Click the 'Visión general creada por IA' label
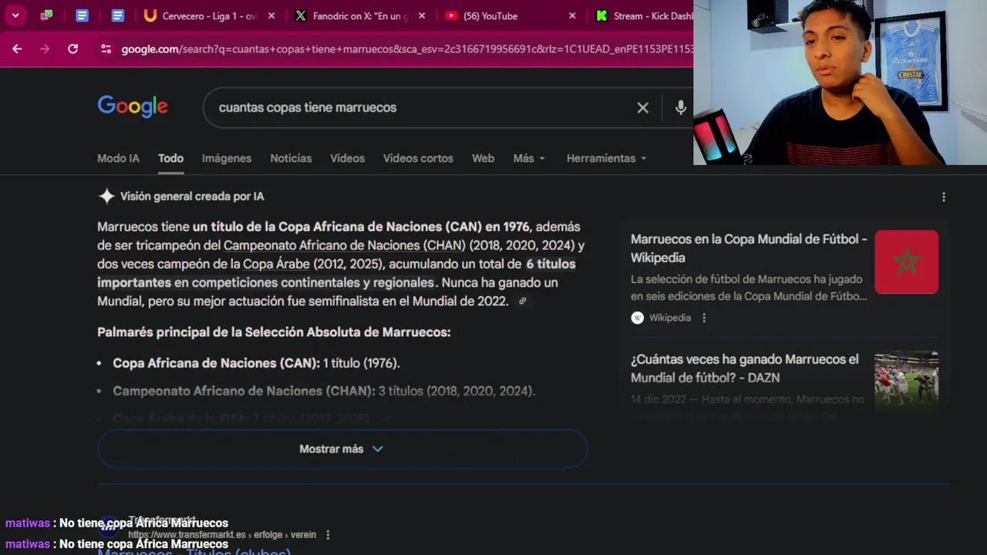This screenshot has height=555, width=987. (192, 197)
